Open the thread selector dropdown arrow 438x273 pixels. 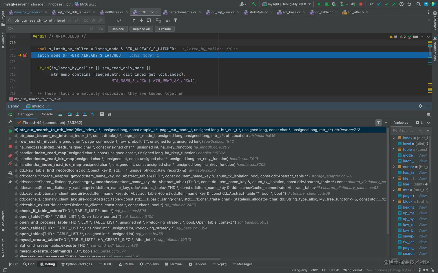coord(386,123)
